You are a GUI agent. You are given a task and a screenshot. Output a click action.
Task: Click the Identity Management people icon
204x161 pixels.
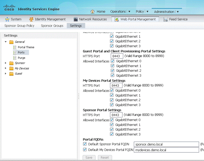click(31, 19)
